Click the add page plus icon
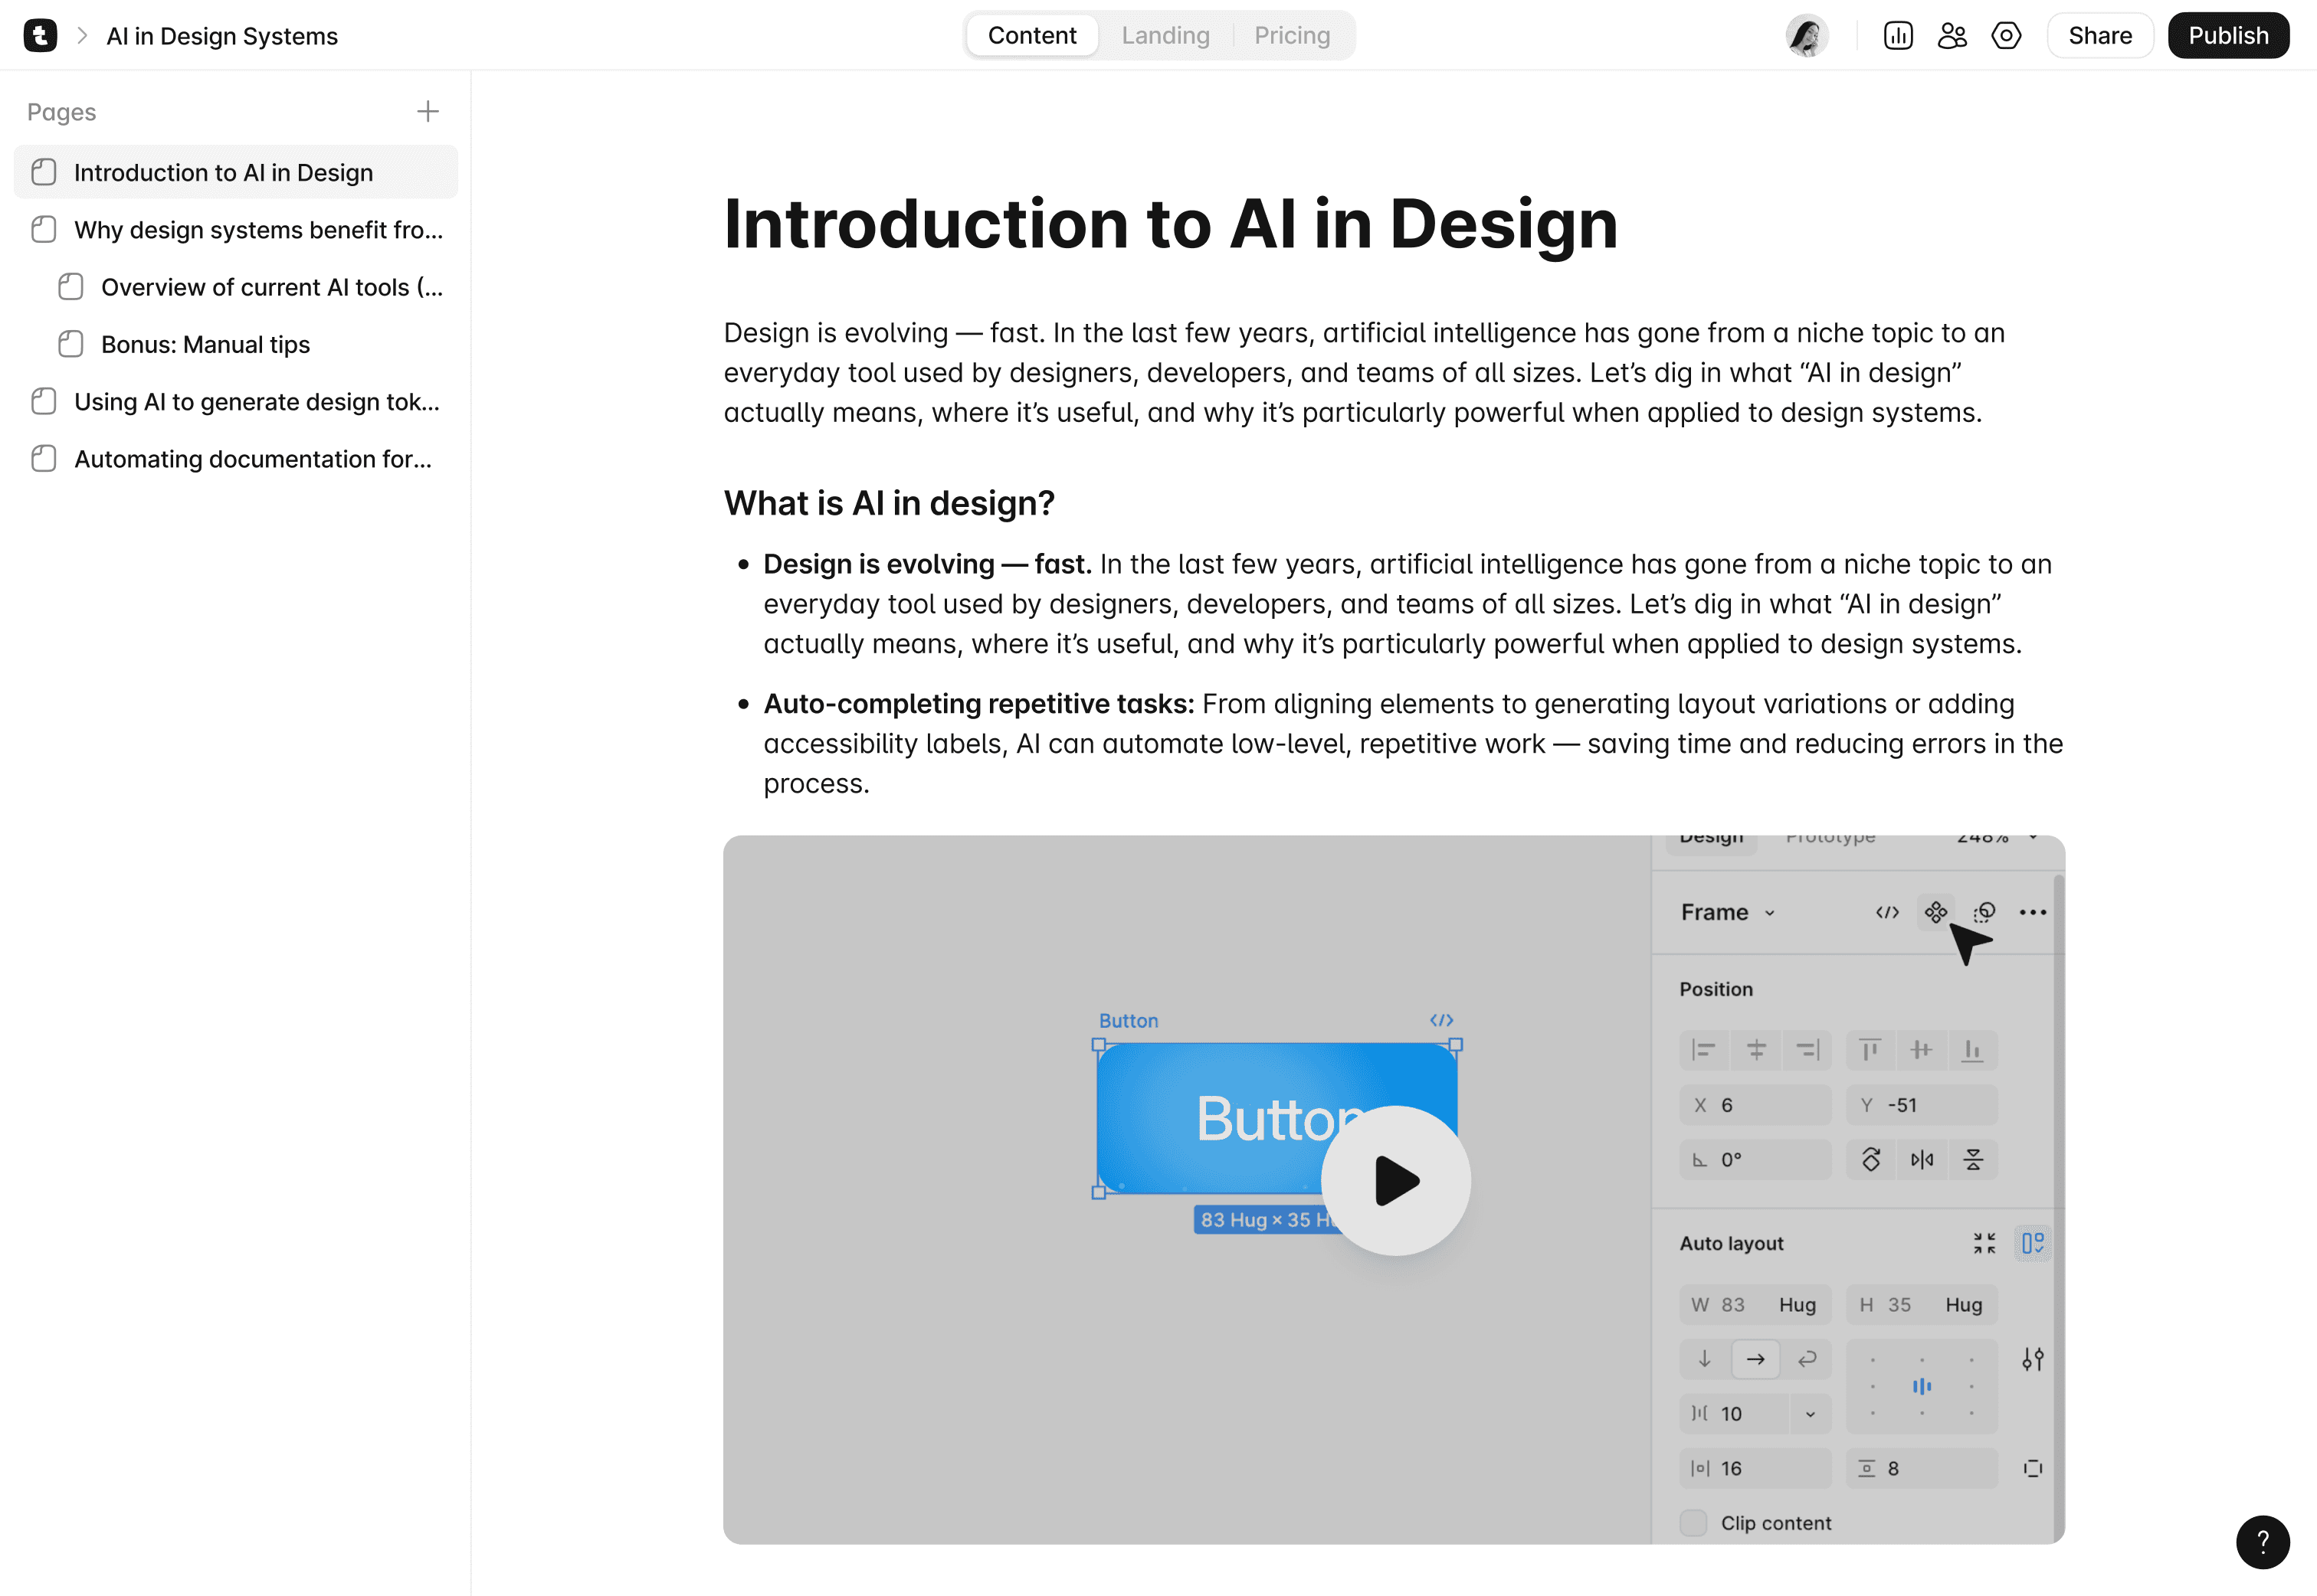This screenshot has width=2317, height=1596. click(x=428, y=111)
